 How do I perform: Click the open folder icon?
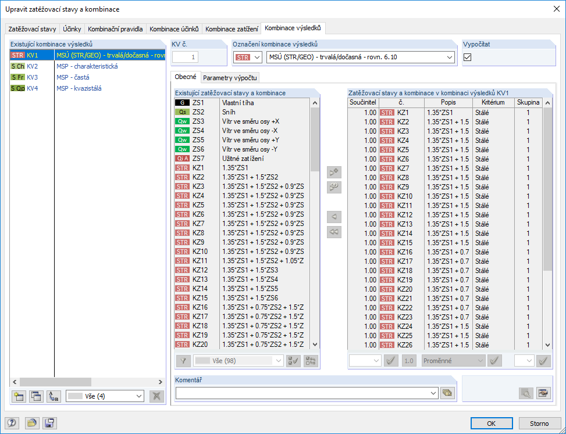pyautogui.click(x=32, y=423)
